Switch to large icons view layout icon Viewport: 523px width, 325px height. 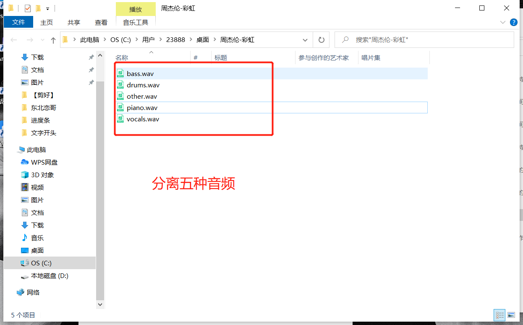tap(511, 315)
